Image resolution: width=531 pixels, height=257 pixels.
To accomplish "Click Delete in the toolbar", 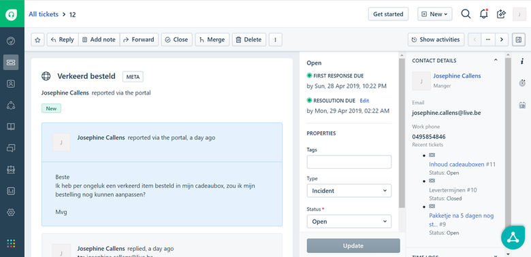I will (x=249, y=39).
